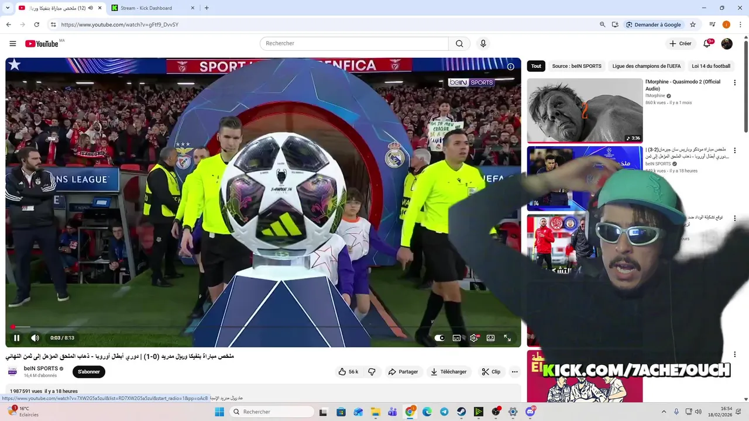This screenshot has width=749, height=421.
Task: Select the Tout filter chip
Action: pyautogui.click(x=536, y=66)
